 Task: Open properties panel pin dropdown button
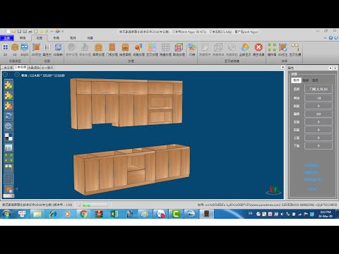coord(331,68)
